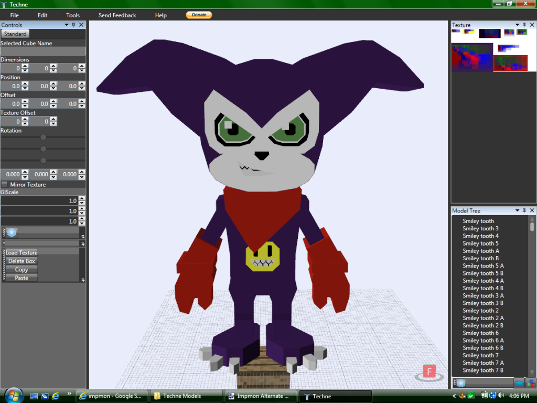Viewport: 537px width, 403px height.
Task: Click the blue folder icon under Model Tree
Action: pyautogui.click(x=519, y=383)
